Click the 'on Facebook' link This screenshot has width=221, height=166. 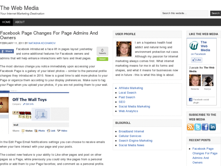pyautogui.click(x=198, y=54)
